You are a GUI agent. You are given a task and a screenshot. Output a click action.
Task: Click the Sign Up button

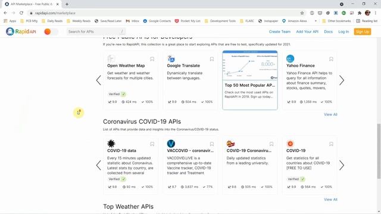363,32
